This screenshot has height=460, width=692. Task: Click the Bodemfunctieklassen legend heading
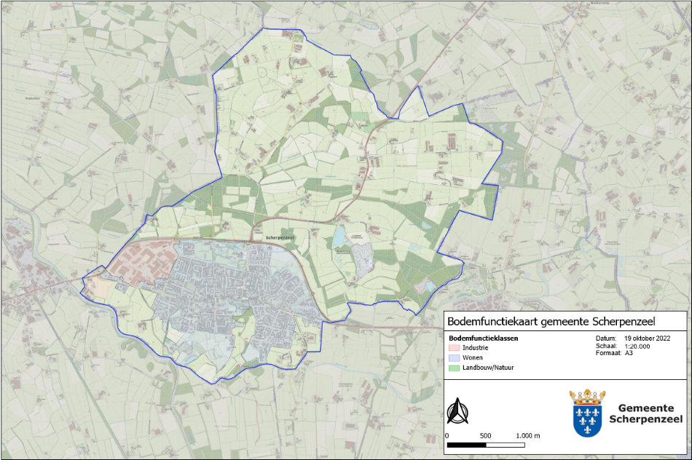coord(484,338)
